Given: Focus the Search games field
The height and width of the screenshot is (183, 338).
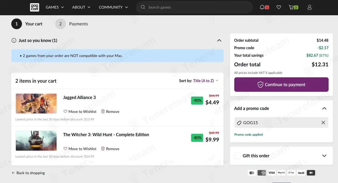Looking at the screenshot, I should [x=194, y=7].
